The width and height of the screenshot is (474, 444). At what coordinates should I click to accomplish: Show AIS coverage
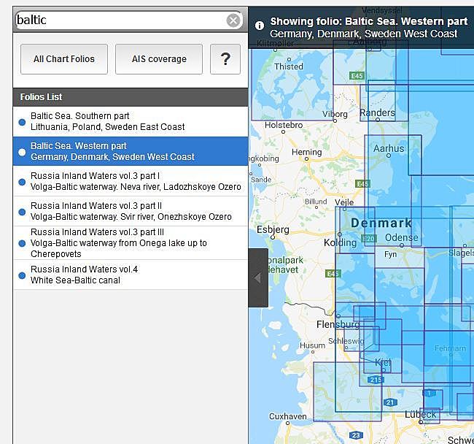pos(159,59)
